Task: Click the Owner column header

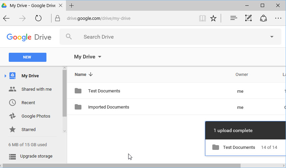Action: point(242,74)
